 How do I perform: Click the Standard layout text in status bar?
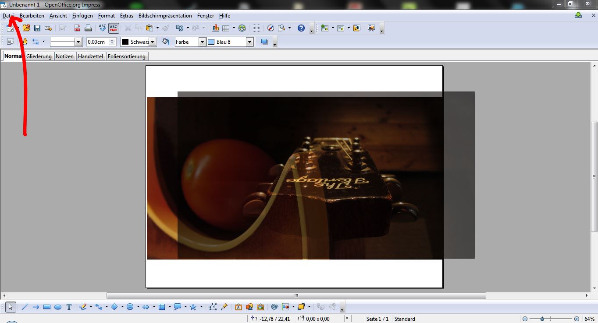point(405,319)
